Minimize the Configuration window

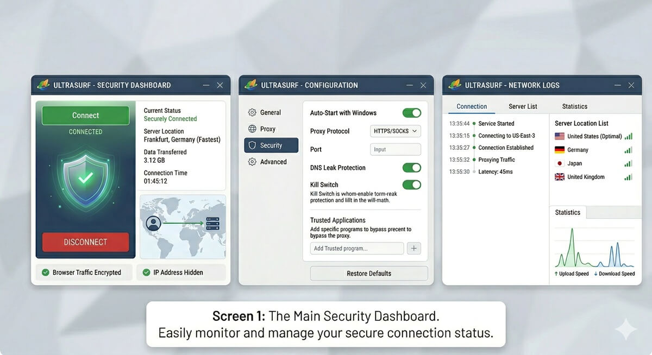(410, 85)
